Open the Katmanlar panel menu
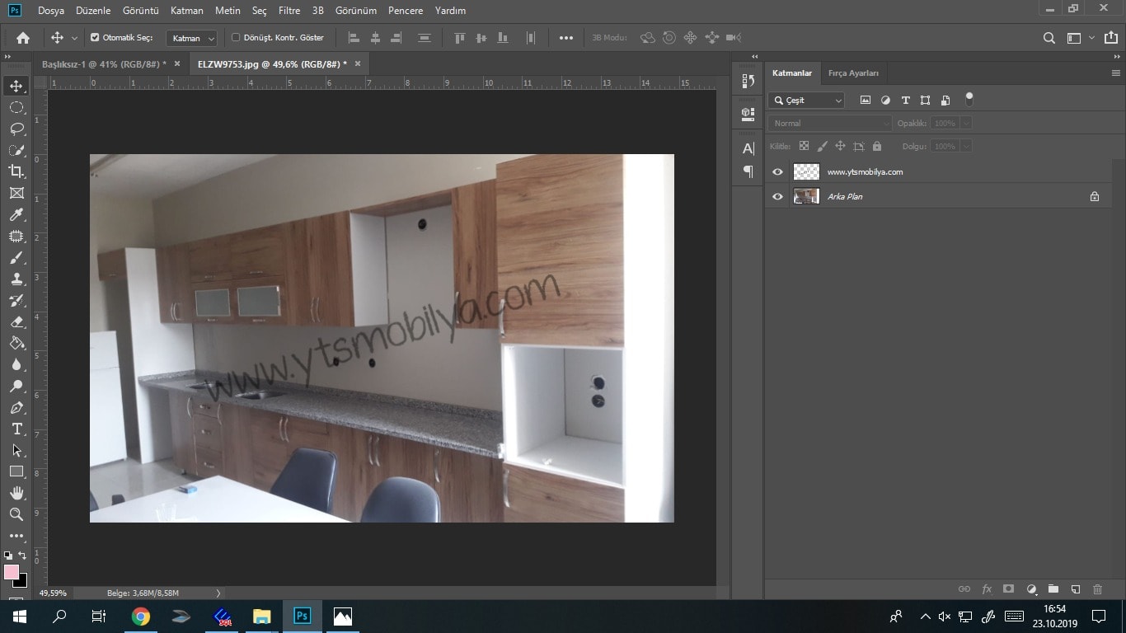 tap(1115, 73)
